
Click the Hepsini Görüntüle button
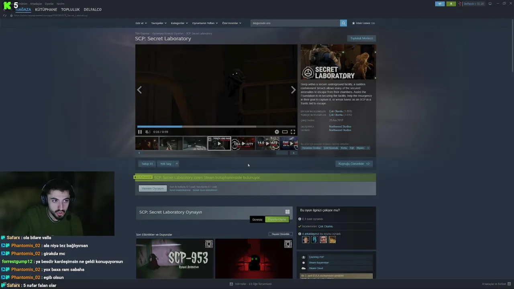[281, 234]
